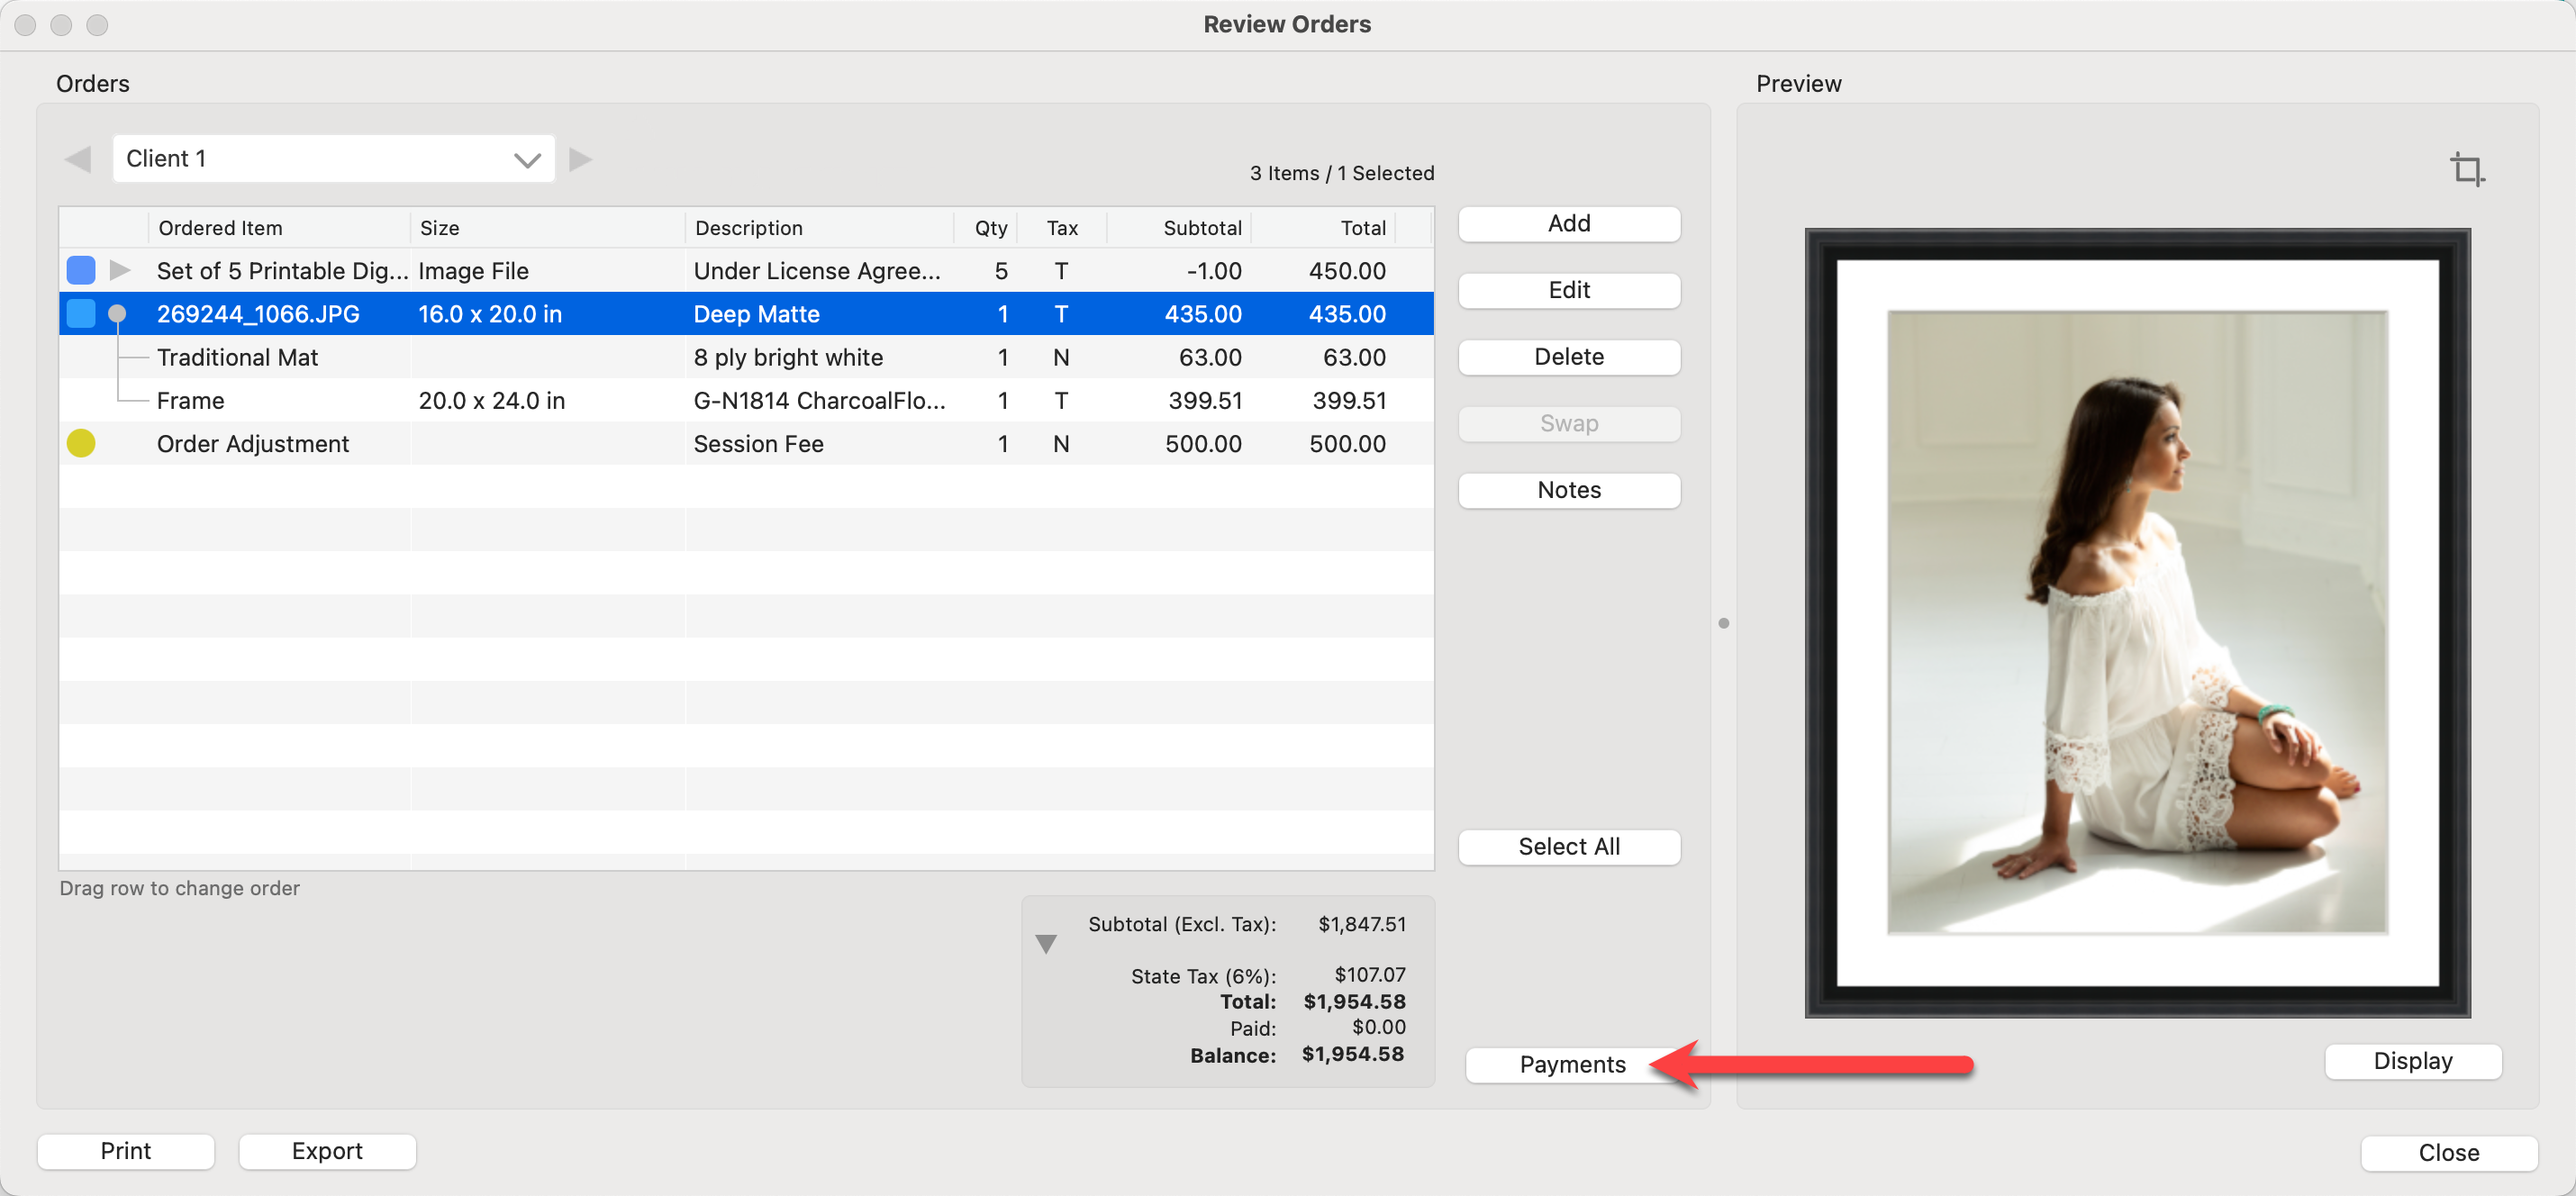Open Payments for this order
Screen dimensions: 2576x1196
click(x=1571, y=1064)
